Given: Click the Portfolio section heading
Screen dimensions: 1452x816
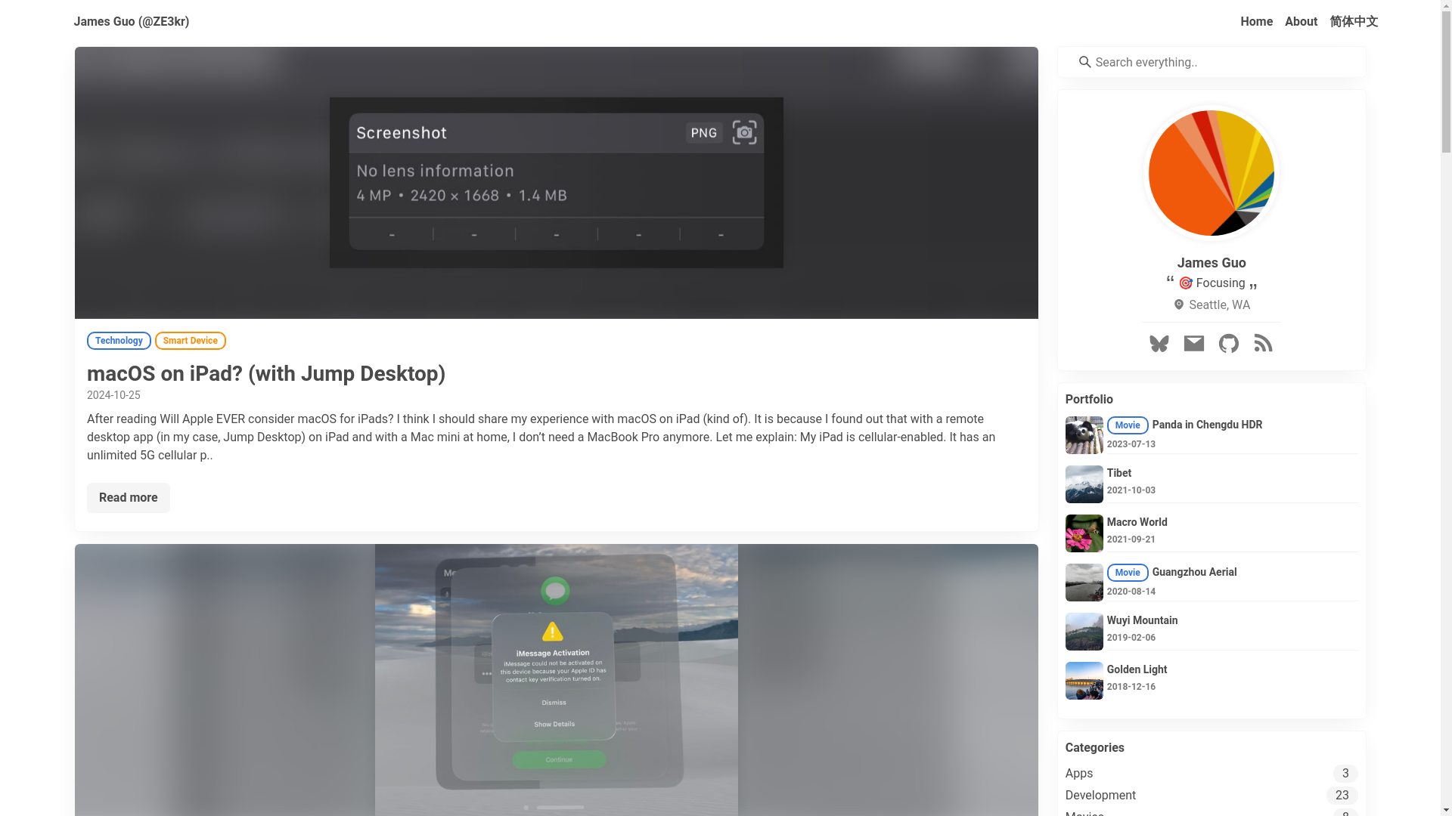Looking at the screenshot, I should (1089, 400).
